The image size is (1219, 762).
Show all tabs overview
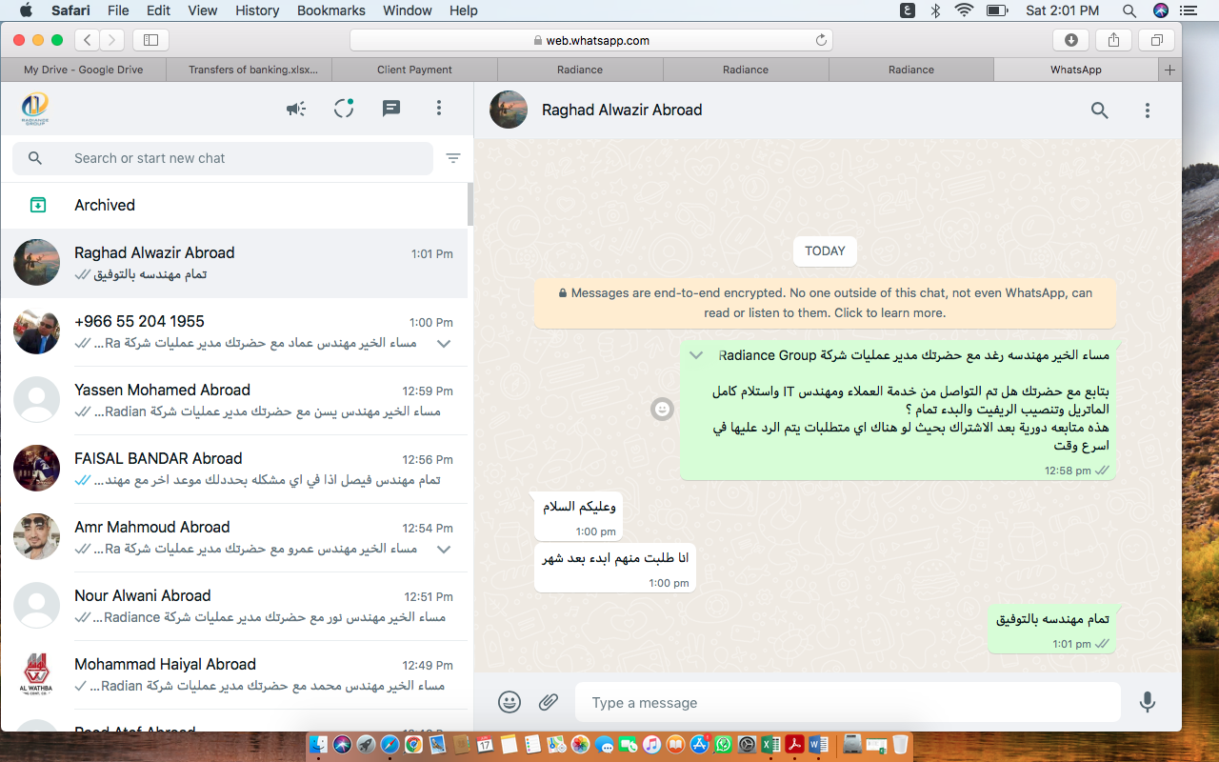coord(1156,40)
